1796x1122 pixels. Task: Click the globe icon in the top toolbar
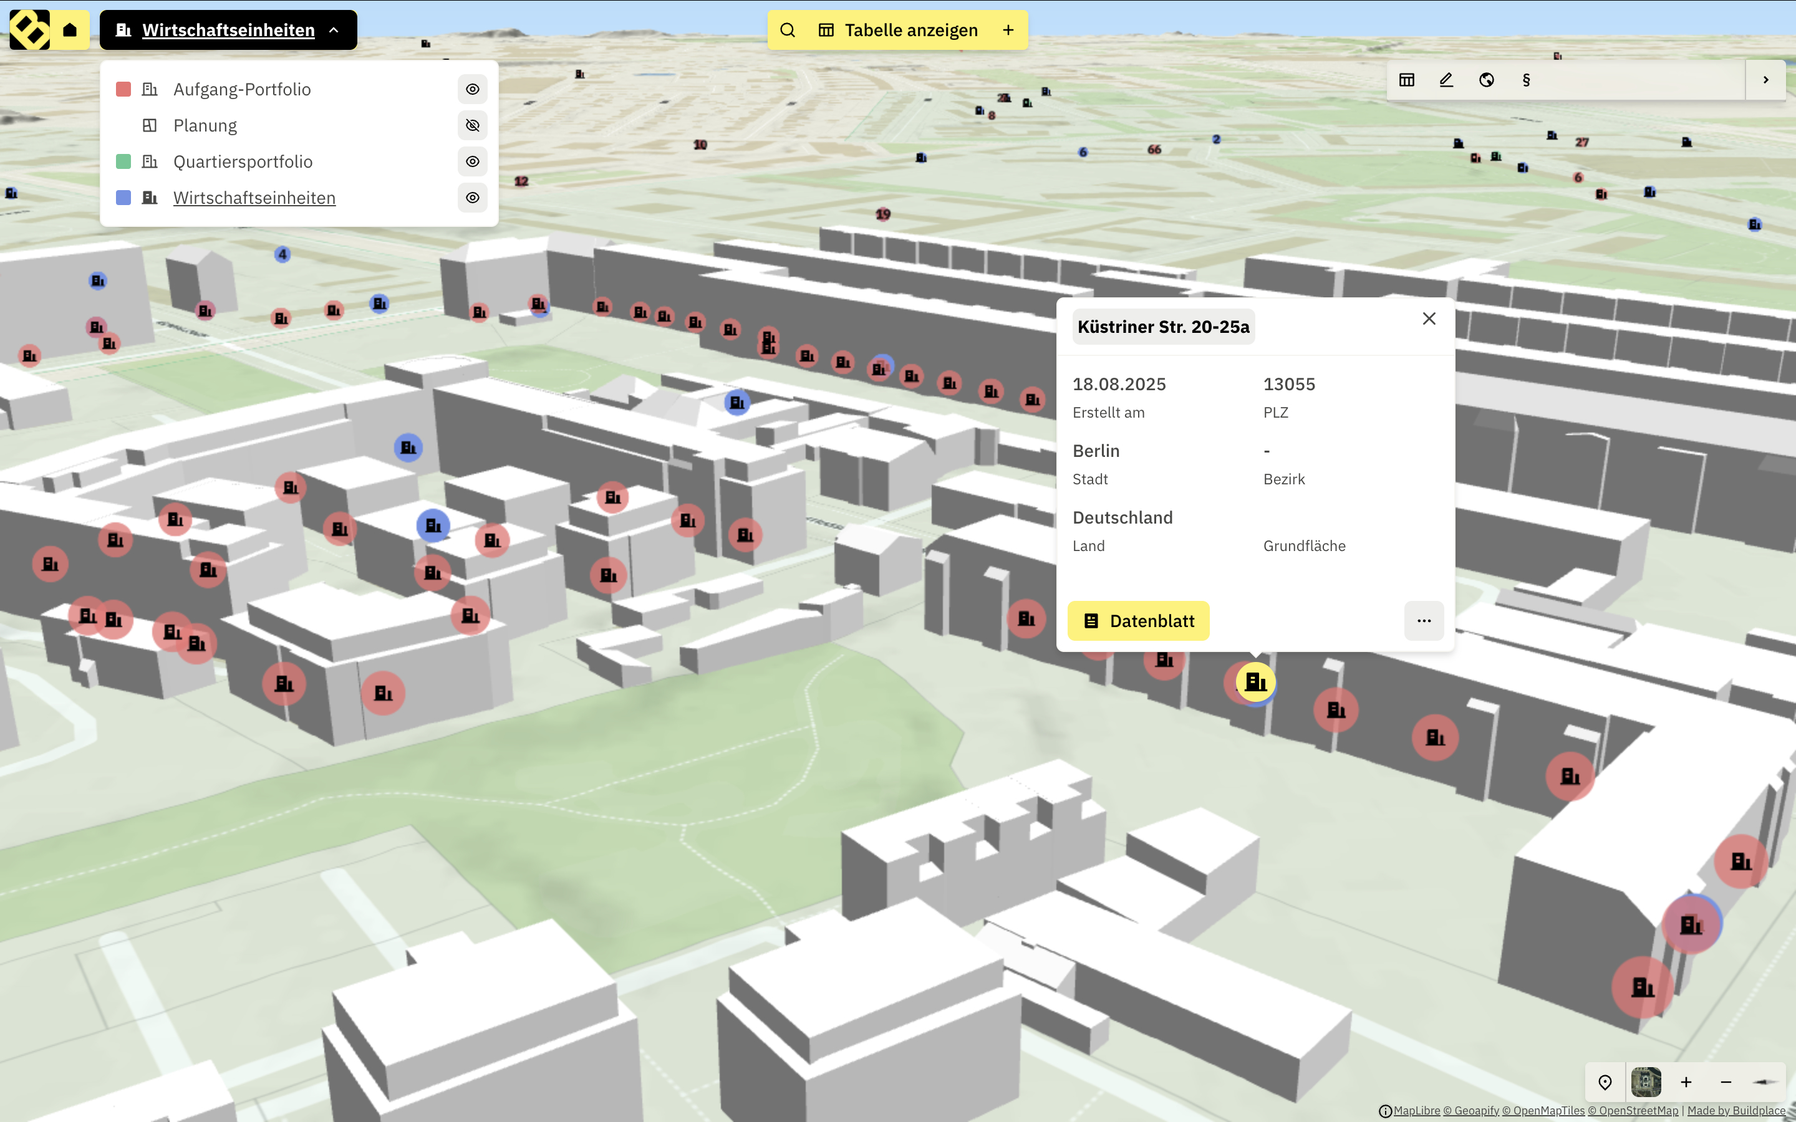[x=1486, y=79]
